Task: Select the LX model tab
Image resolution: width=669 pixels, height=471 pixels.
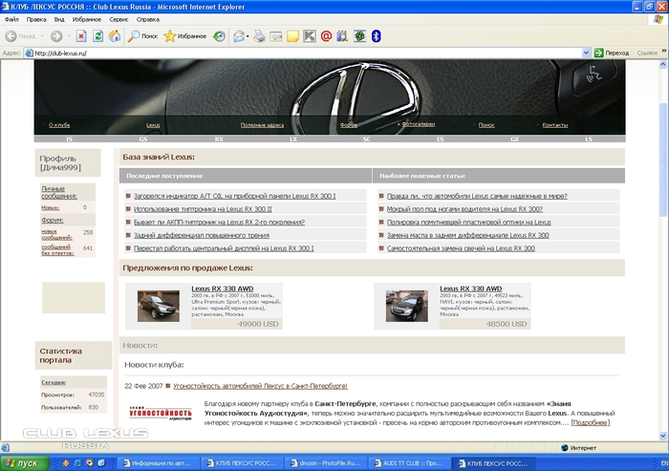Action: 293,139
